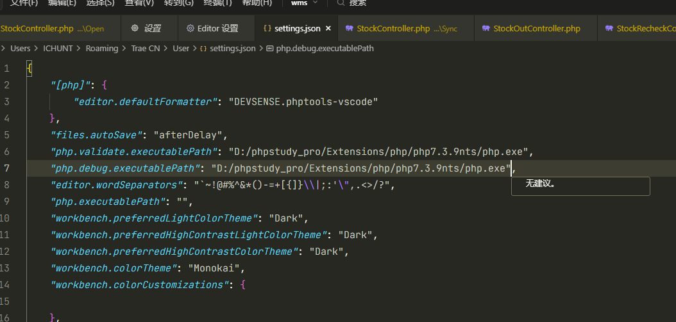
Task: Click braces icon on settings.json tab
Action: 267,28
